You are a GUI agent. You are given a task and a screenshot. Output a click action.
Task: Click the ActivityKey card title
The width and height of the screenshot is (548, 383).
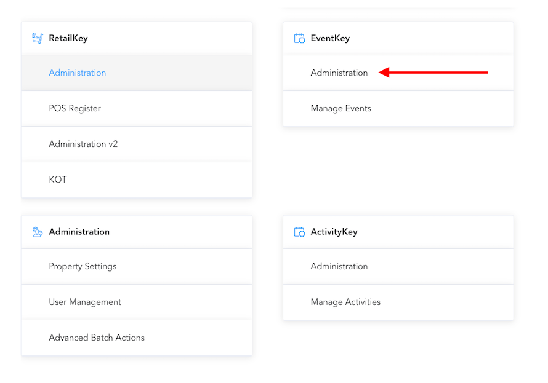click(x=334, y=232)
